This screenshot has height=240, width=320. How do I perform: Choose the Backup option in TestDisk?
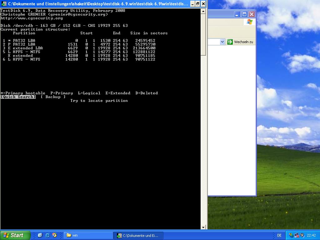[x=53, y=97]
